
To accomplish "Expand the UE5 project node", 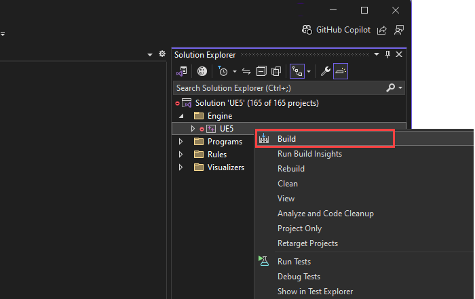I will click(193, 129).
